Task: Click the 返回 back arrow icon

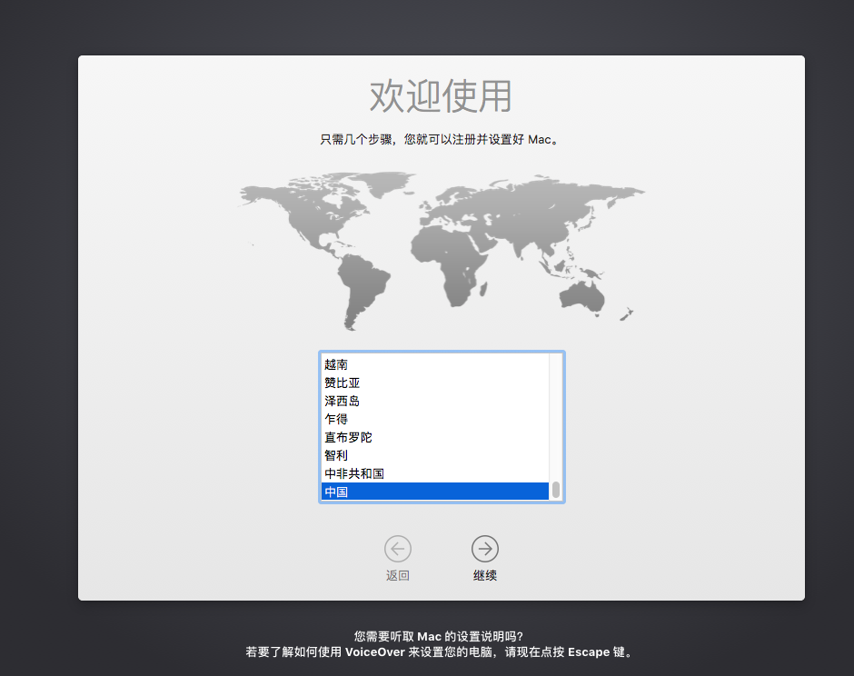Action: coord(398,549)
